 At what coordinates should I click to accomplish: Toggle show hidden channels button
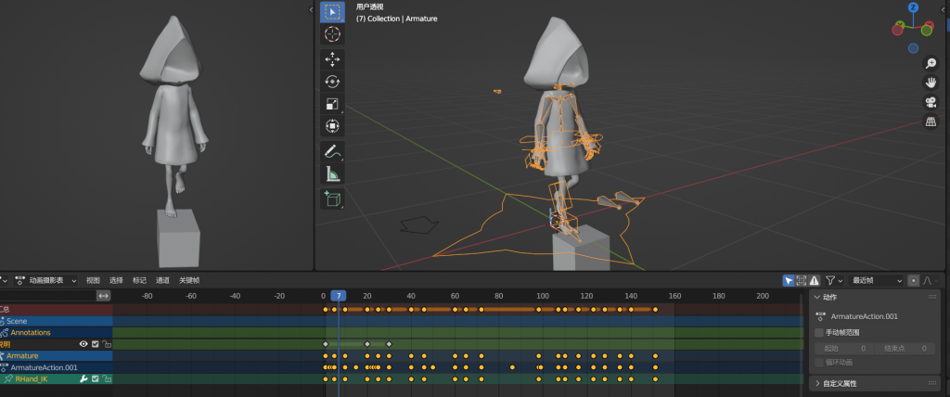(x=801, y=281)
